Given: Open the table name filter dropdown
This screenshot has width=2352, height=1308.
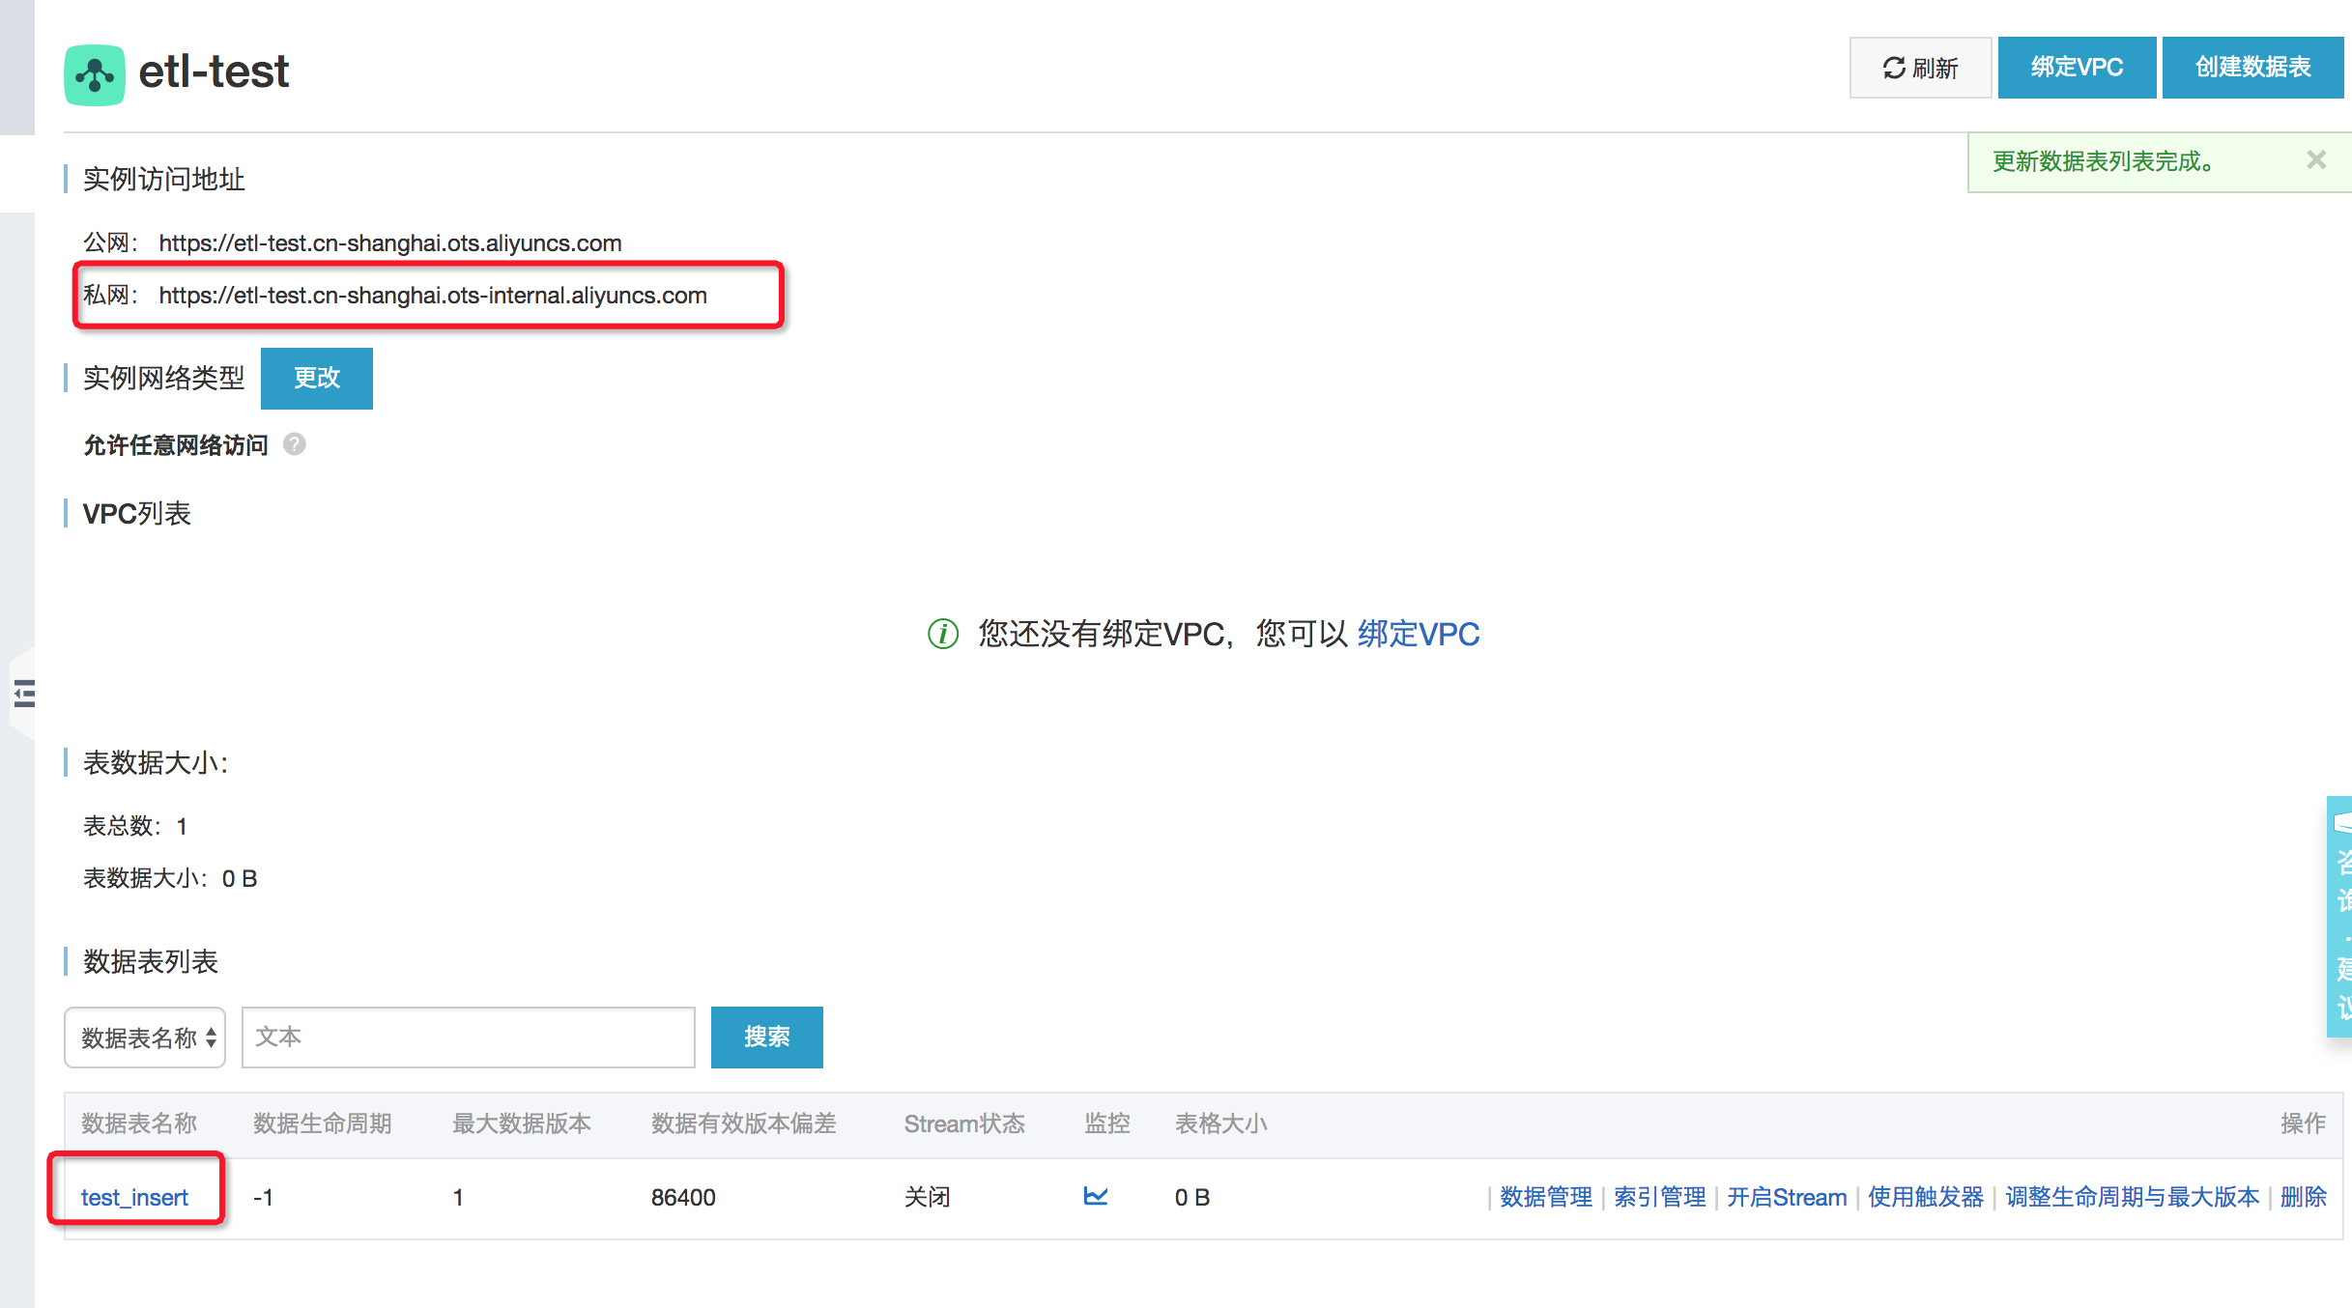Looking at the screenshot, I should pos(145,1038).
